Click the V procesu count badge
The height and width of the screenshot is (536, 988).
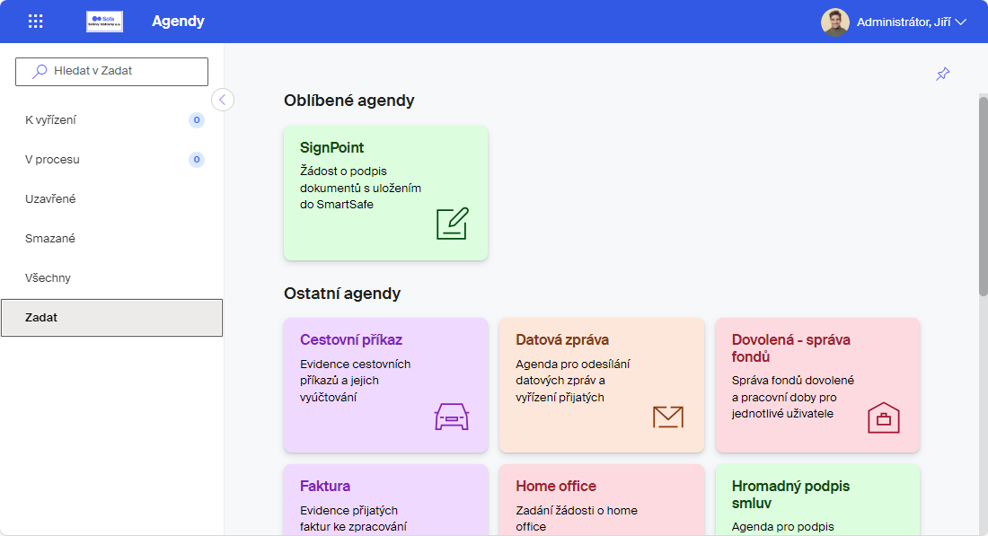pos(197,159)
